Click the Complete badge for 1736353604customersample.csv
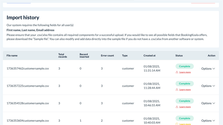Viewport: 223px width, 125px height. click(x=184, y=118)
